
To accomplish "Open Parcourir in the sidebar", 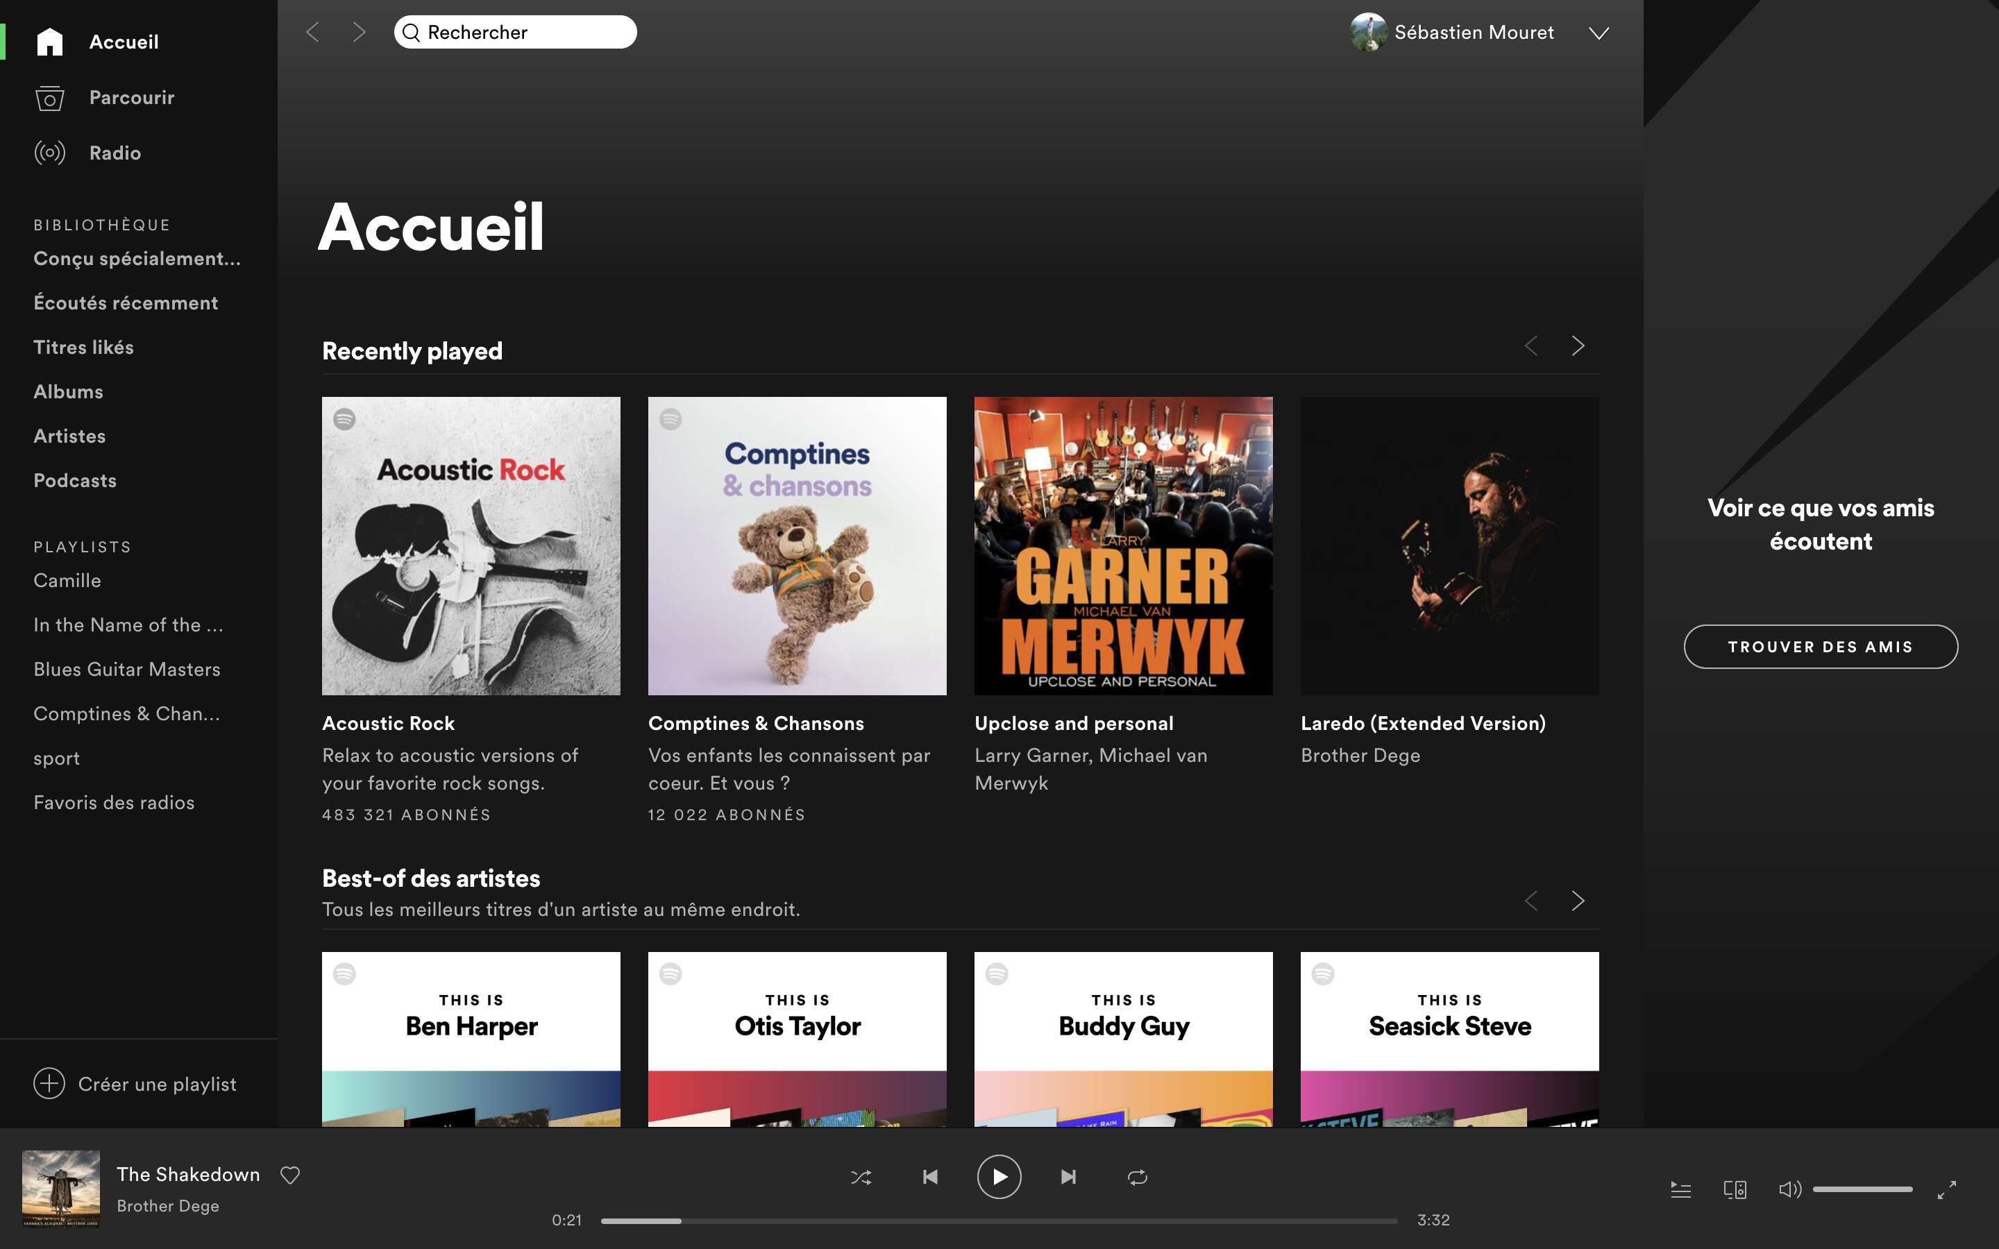I will [x=131, y=97].
